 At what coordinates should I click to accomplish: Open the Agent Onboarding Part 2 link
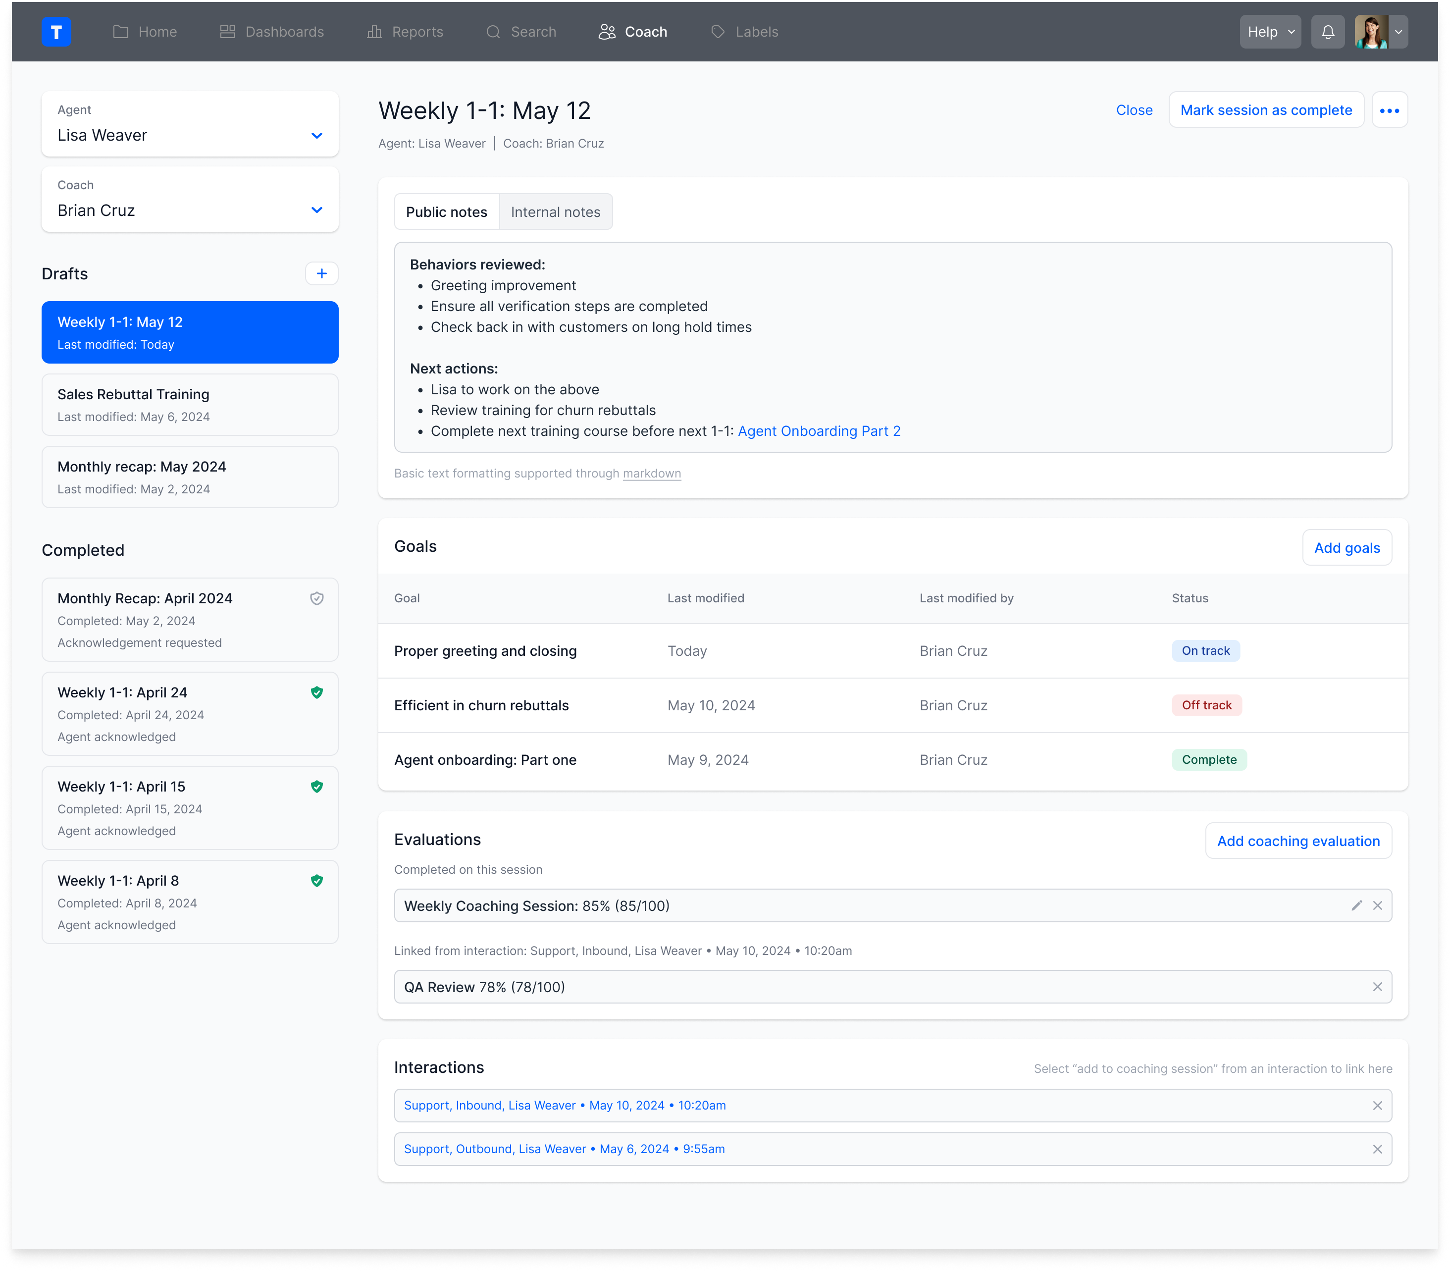pos(819,431)
